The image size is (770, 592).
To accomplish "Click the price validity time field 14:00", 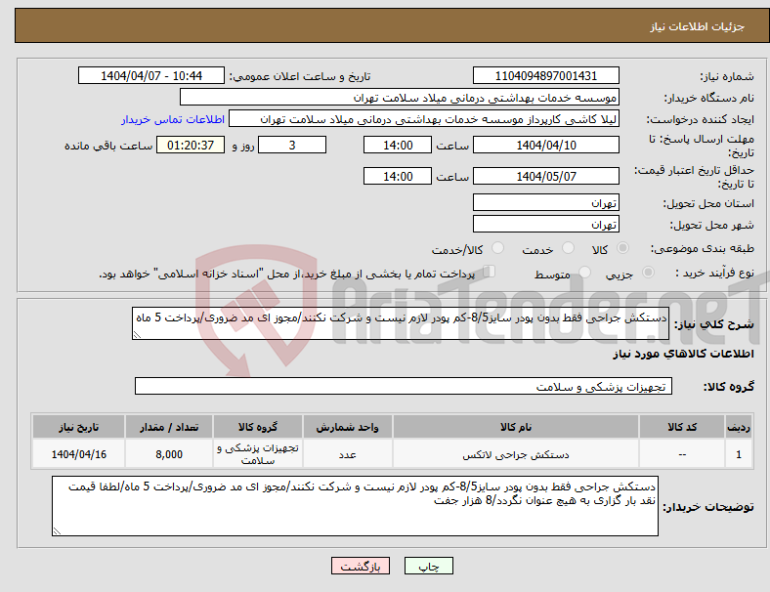I will [398, 176].
